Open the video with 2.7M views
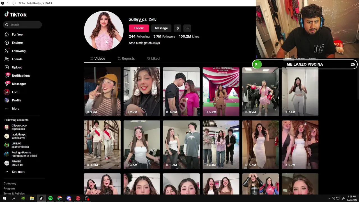359x202 pixels. [300, 144]
